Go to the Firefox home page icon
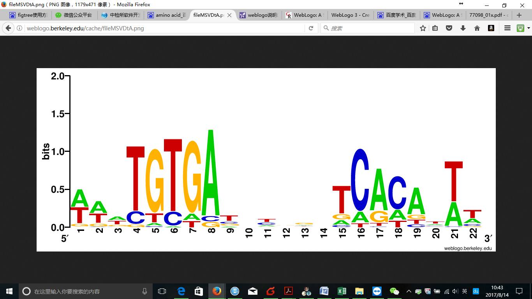The height and width of the screenshot is (299, 532). [477, 28]
